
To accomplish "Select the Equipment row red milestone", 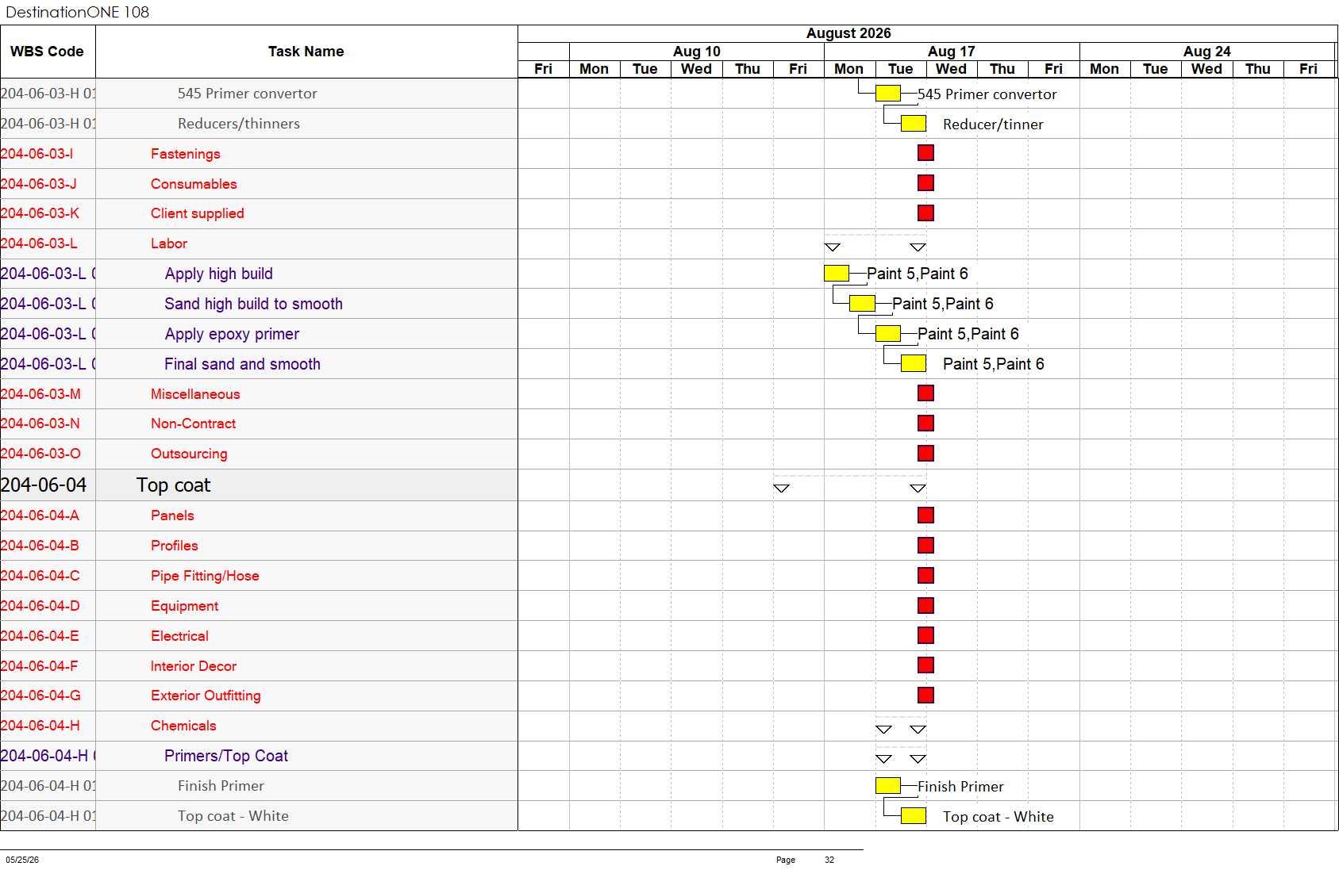I will click(925, 606).
